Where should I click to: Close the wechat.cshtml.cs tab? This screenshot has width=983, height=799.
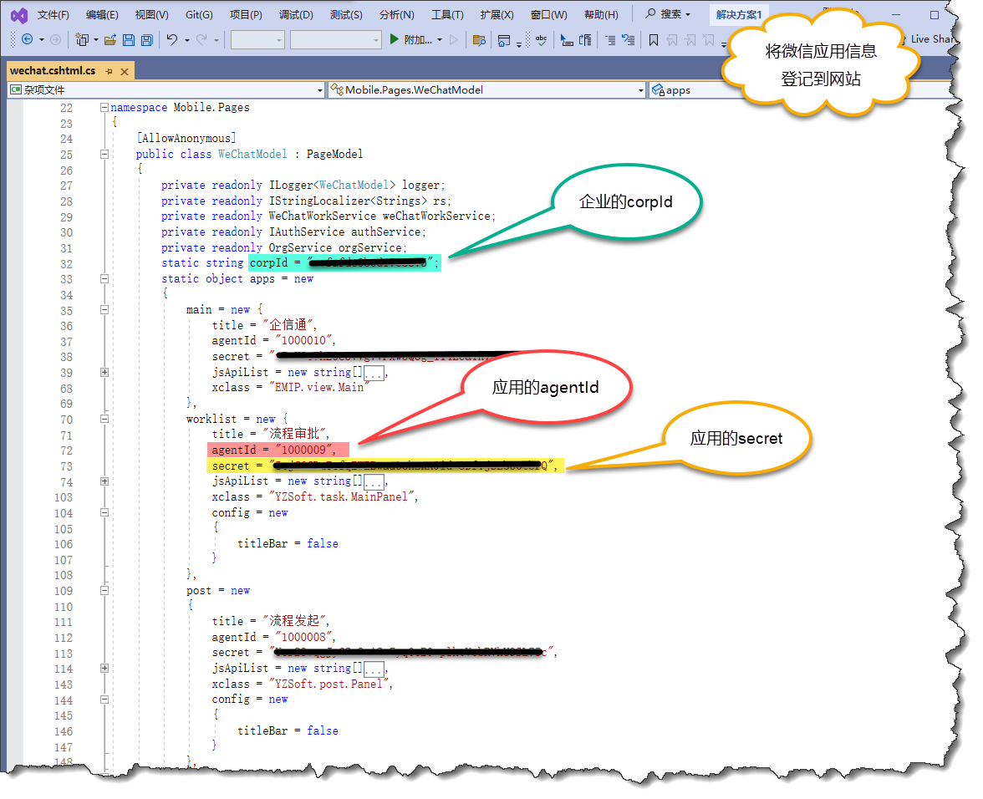point(124,71)
